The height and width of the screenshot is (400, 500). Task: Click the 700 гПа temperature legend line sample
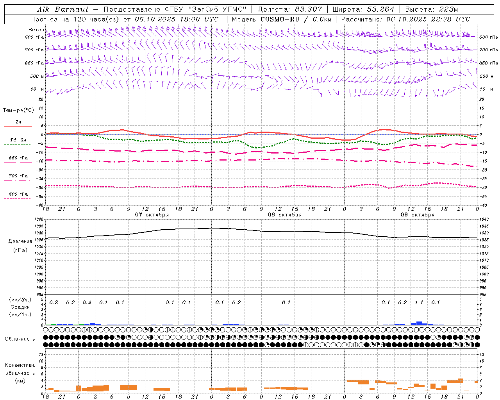click(17, 180)
